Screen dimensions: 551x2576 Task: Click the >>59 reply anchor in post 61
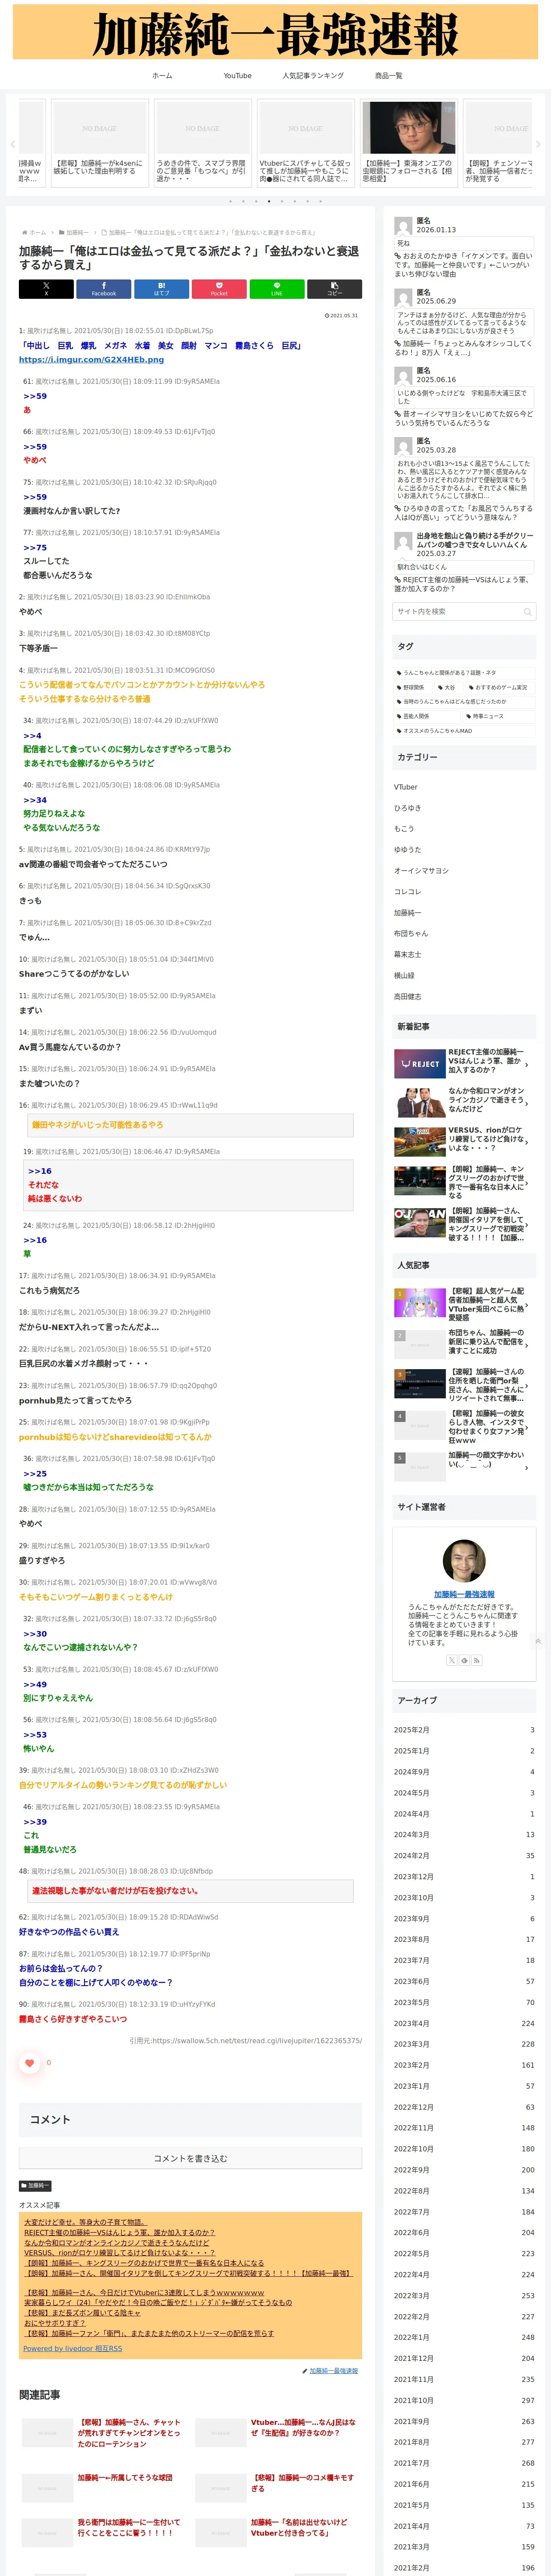coord(35,396)
